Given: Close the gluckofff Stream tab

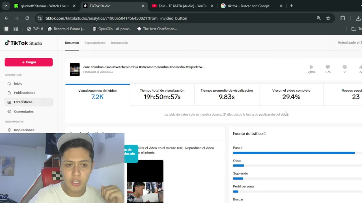Looking at the screenshot, I should click(74, 6).
